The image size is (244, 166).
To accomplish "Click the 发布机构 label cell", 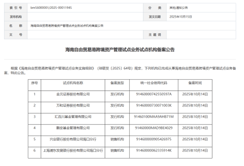I will [x=16, y=17].
